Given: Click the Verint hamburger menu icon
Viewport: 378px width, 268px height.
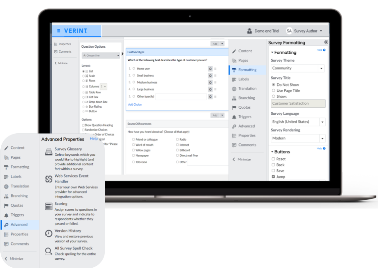Looking at the screenshot, I should (59, 31).
